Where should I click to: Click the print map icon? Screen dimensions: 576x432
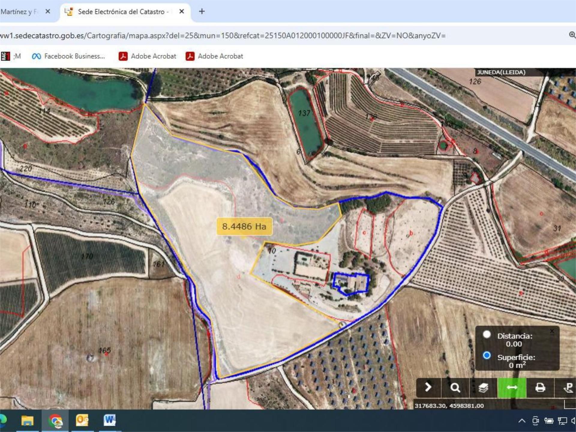[x=540, y=388]
